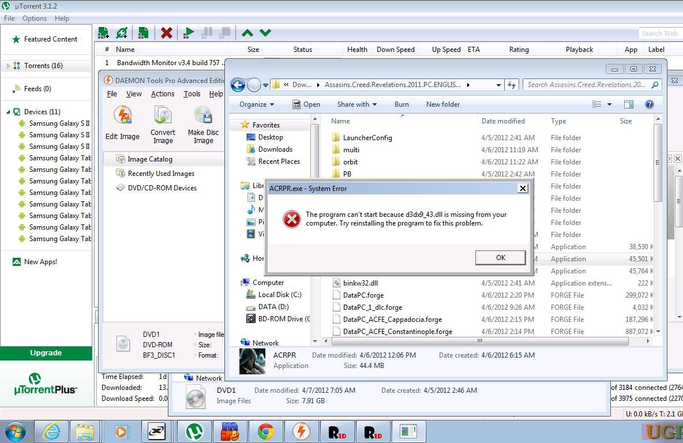Click Edit Image icon in DAEMON Tools

pos(122,123)
